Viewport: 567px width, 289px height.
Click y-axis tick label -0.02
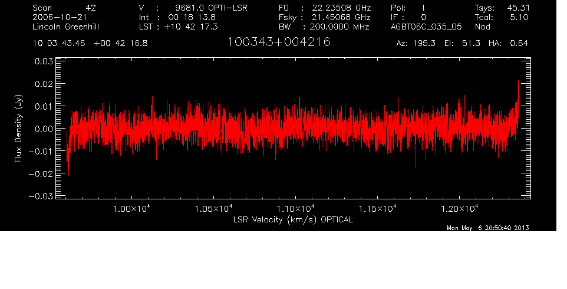(x=41, y=174)
